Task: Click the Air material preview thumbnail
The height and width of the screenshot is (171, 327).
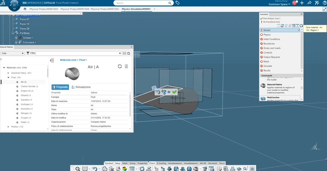Action: (72, 73)
